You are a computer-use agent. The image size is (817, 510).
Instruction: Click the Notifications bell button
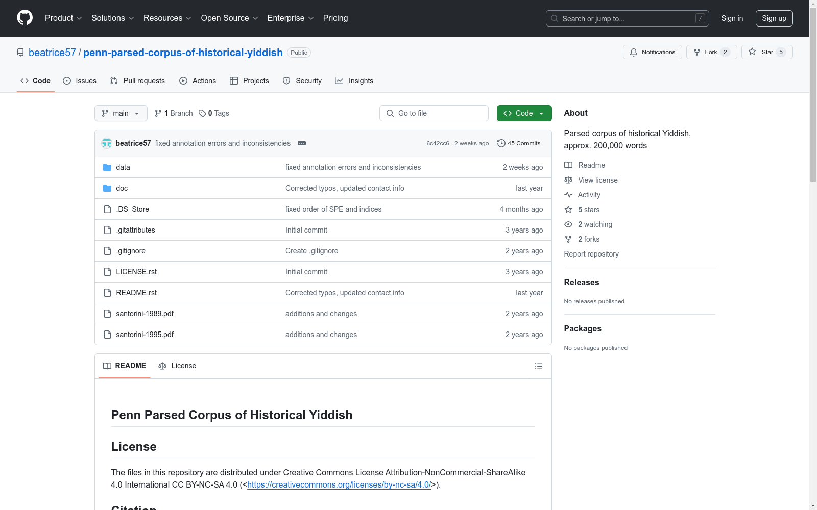click(x=652, y=52)
